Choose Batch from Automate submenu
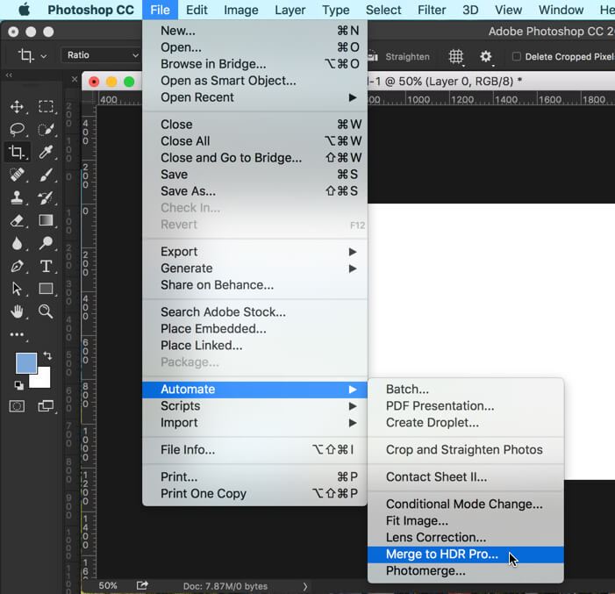This screenshot has width=615, height=594. tap(466, 390)
